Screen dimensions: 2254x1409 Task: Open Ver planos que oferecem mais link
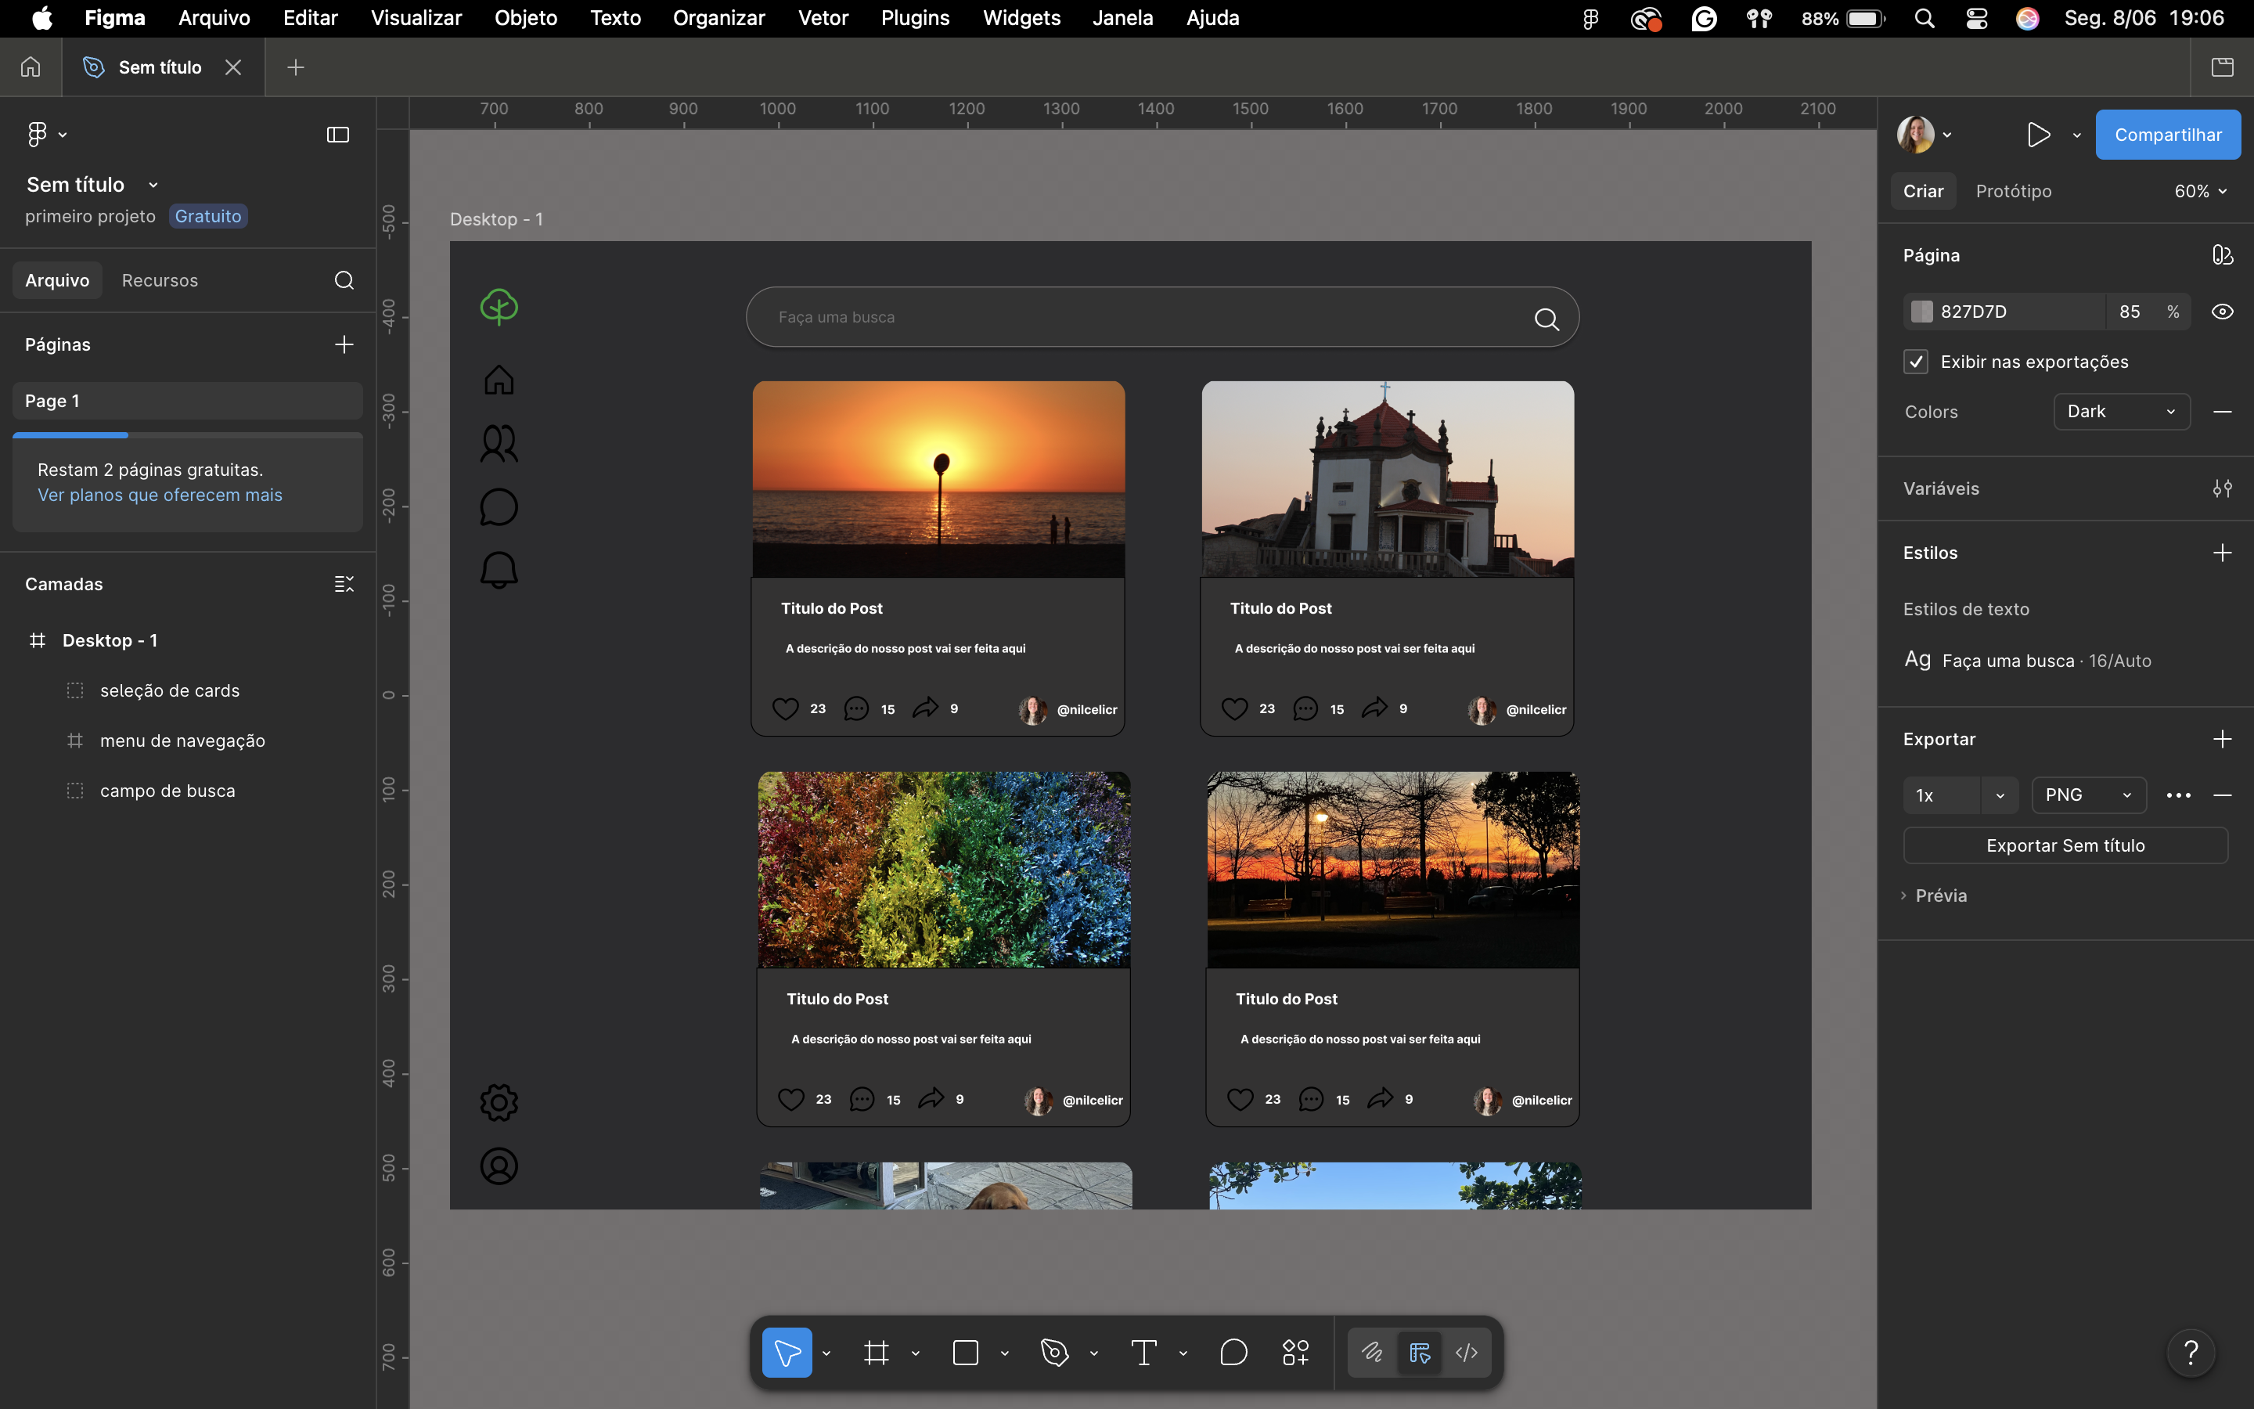click(160, 495)
